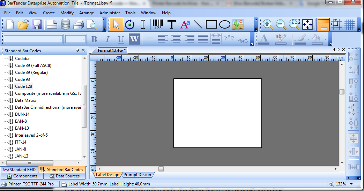Open the database connection setup icon

pyautogui.click(x=65, y=24)
